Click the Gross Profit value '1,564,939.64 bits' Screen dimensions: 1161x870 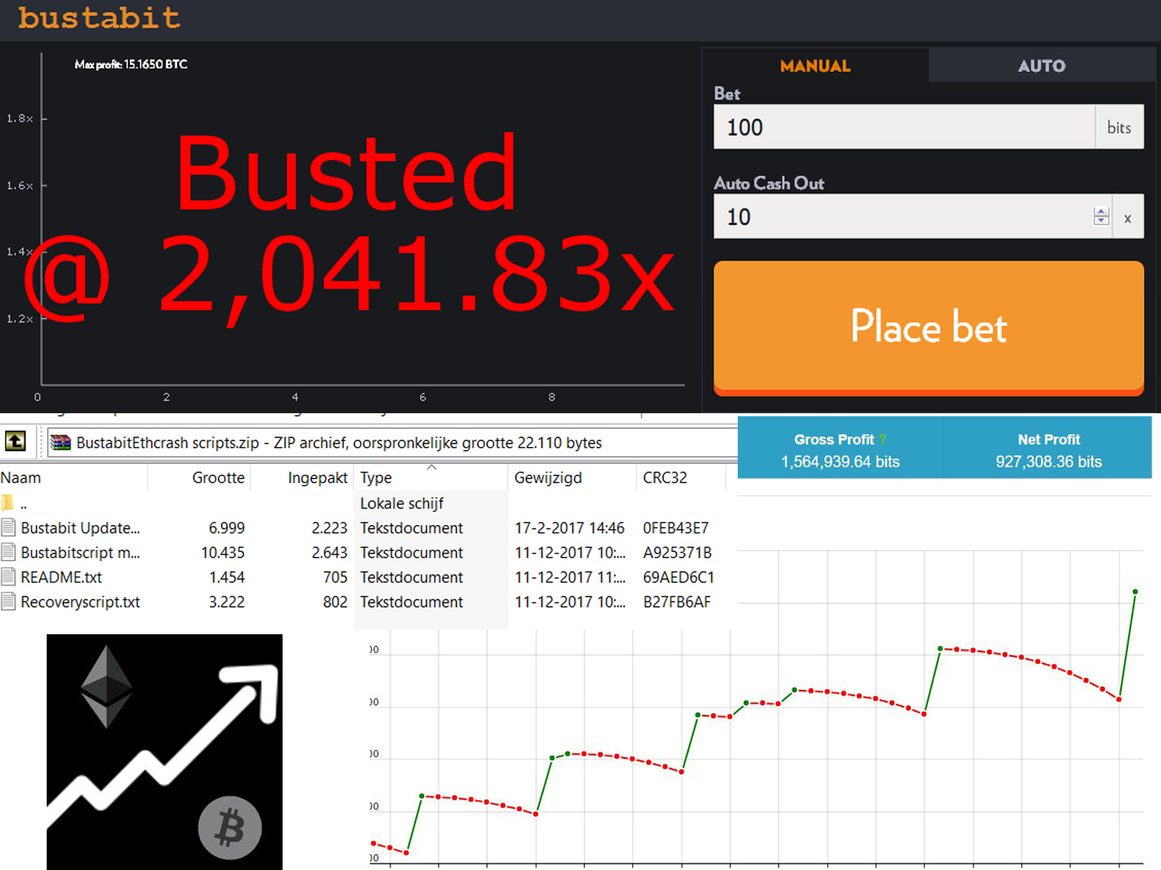[840, 462]
